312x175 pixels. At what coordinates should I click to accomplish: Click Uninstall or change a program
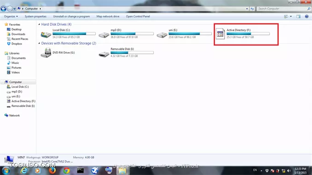(x=71, y=17)
